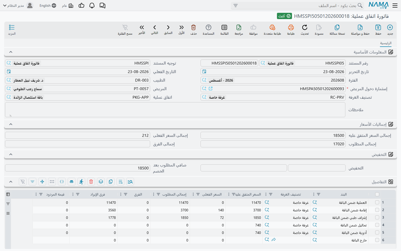Open the مدير النظام user dropdown

pyautogui.click(x=18, y=6)
